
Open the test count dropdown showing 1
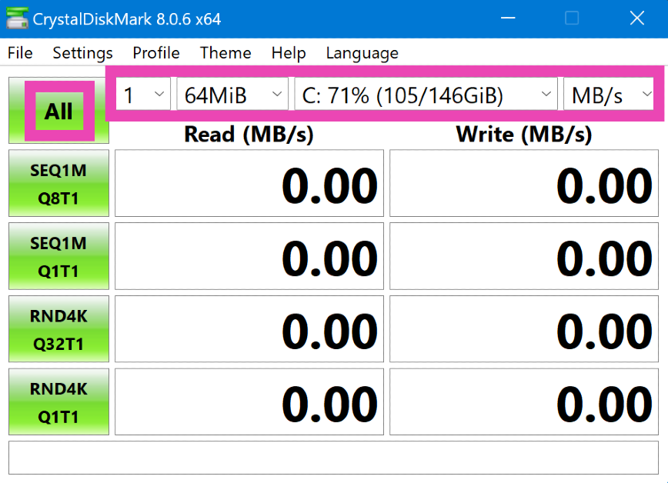tap(143, 95)
